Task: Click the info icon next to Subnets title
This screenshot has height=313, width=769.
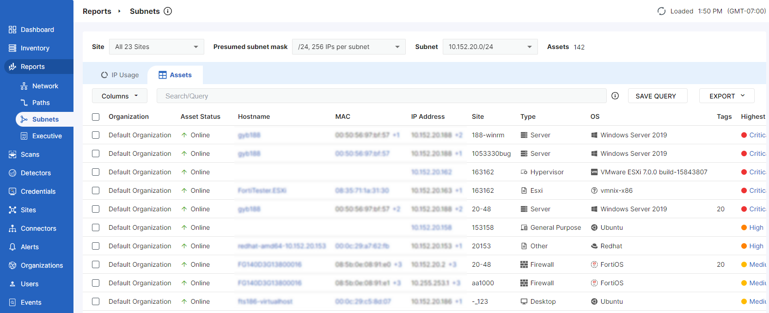Action: 168,11
